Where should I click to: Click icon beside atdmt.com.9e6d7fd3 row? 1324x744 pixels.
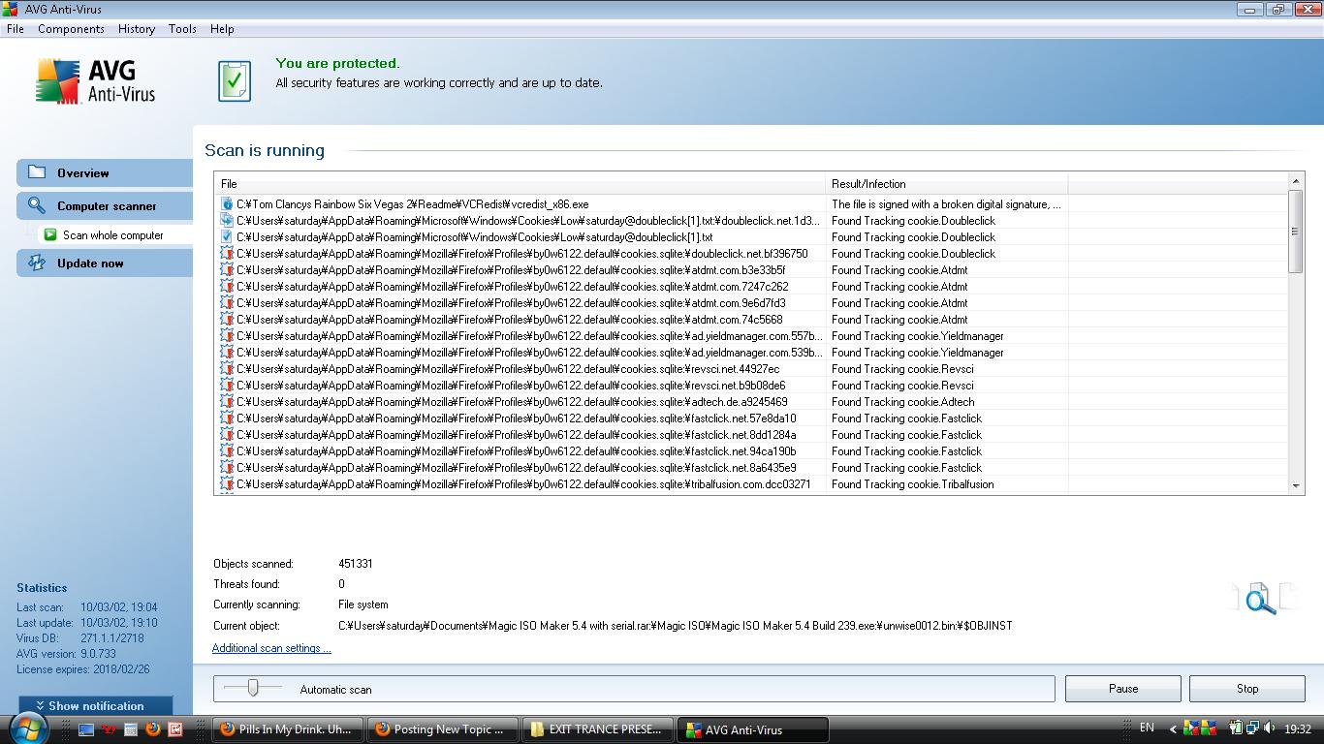point(227,303)
